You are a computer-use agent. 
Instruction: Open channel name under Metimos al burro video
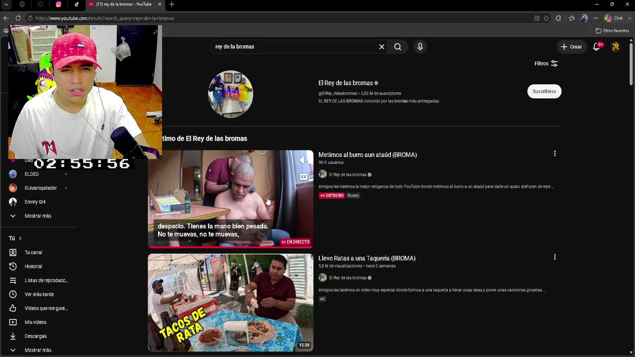point(348,175)
